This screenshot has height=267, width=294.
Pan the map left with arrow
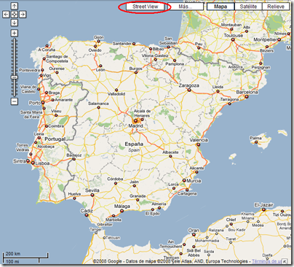pos(6,15)
